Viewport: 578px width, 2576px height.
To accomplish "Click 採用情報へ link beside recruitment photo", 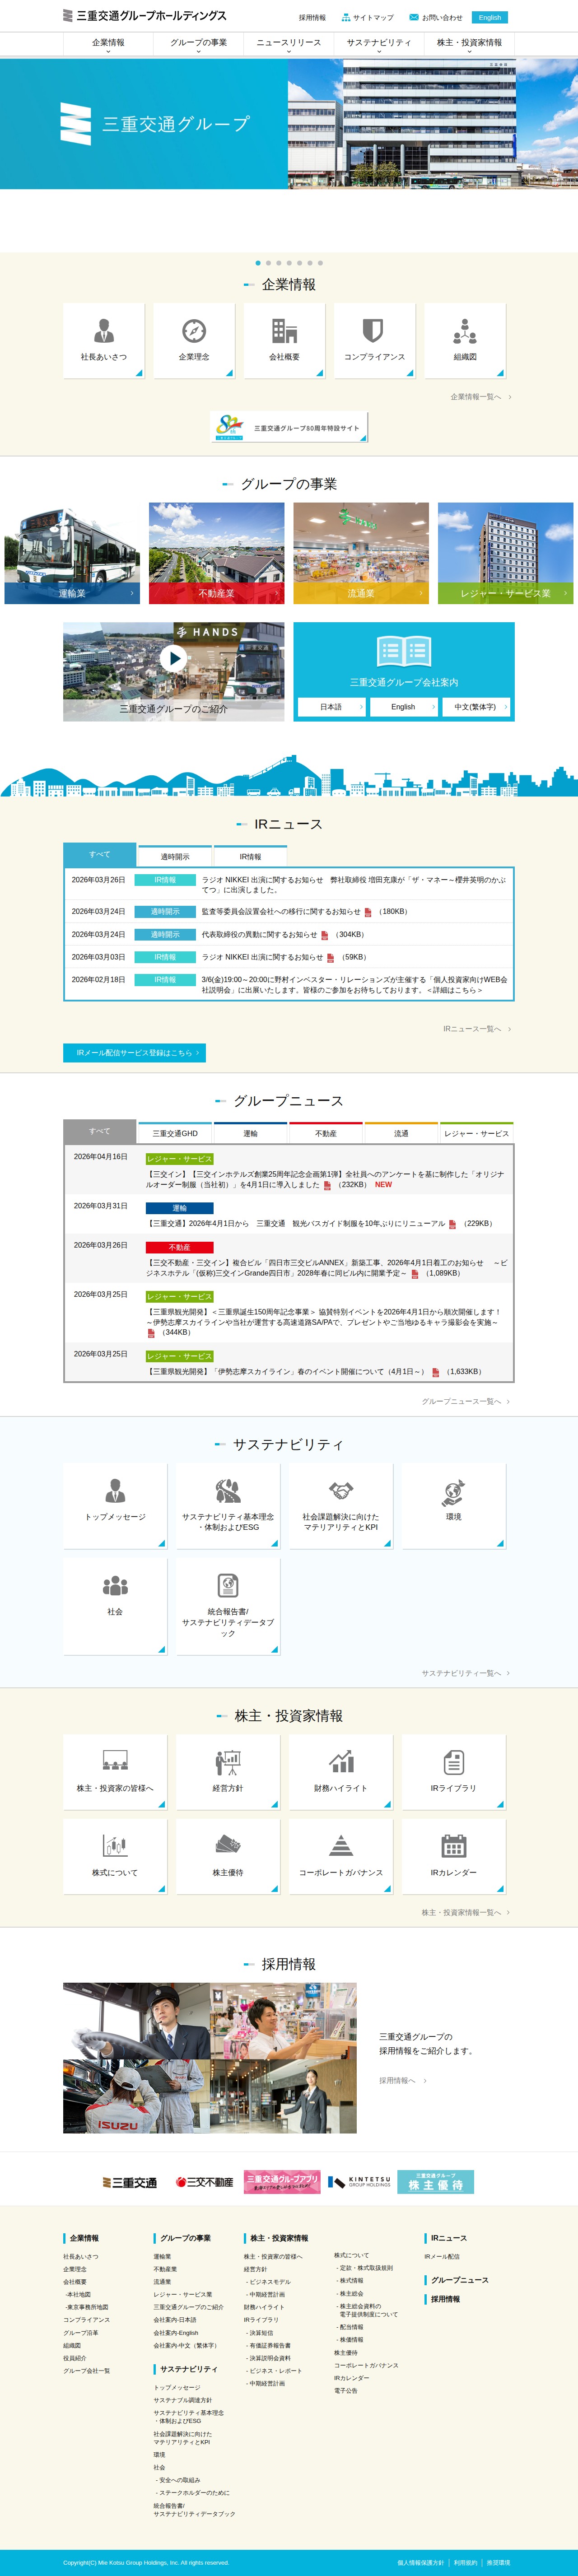I will point(402,2080).
